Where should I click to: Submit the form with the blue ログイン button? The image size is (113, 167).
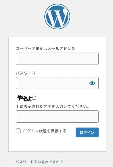coord(87,132)
